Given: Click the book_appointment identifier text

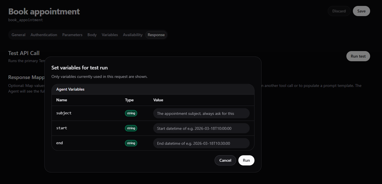Looking at the screenshot, I should 26,20.
